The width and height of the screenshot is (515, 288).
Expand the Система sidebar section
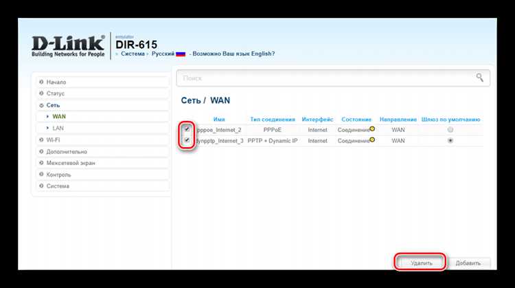(x=102, y=186)
